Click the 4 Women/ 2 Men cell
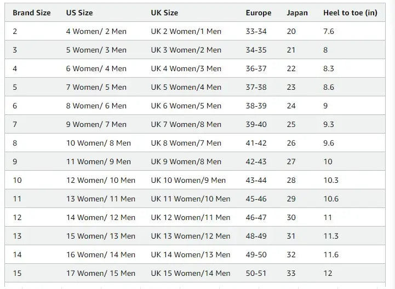The height and width of the screenshot is (289, 395). point(96,31)
